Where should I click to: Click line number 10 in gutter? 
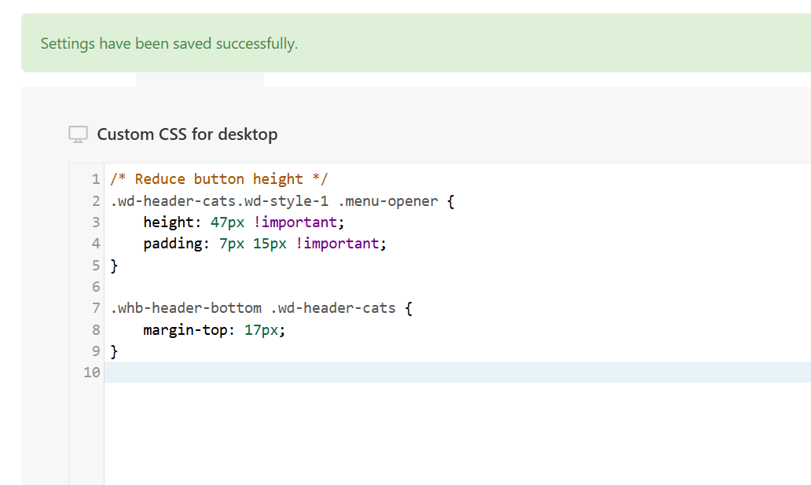click(91, 372)
